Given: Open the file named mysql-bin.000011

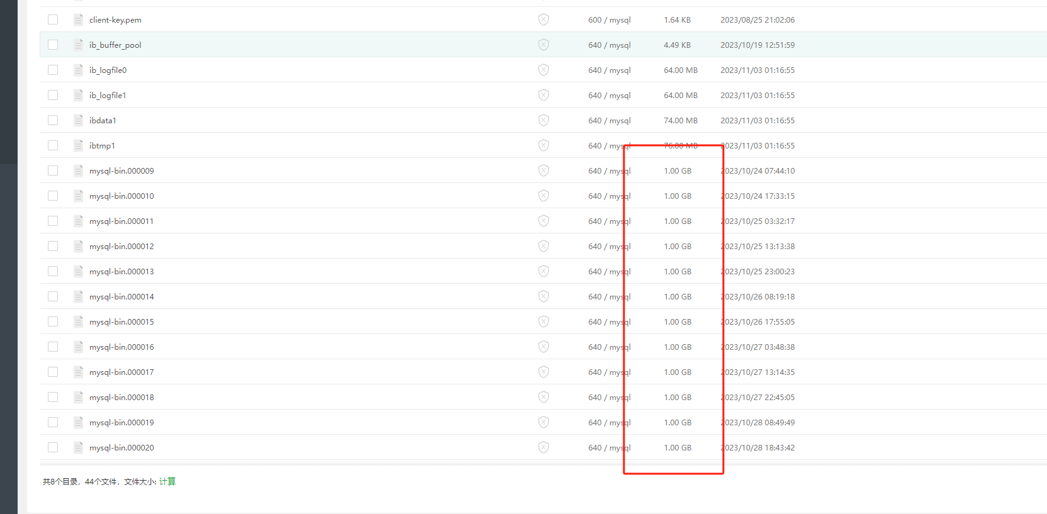Looking at the screenshot, I should click(122, 221).
